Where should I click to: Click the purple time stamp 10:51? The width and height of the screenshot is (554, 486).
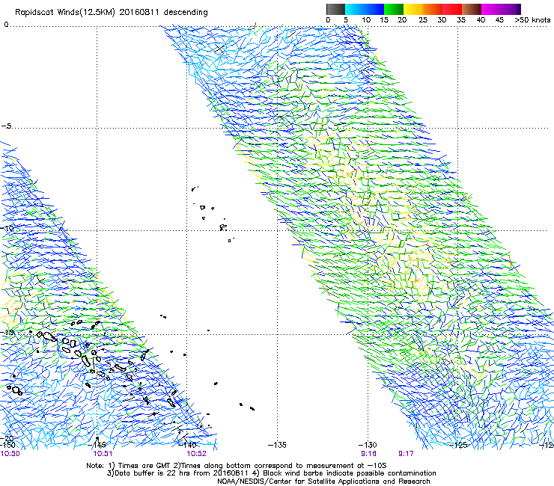(x=103, y=454)
